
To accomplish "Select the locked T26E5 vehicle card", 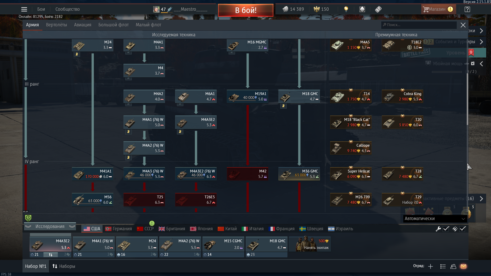I will point(196,200).
